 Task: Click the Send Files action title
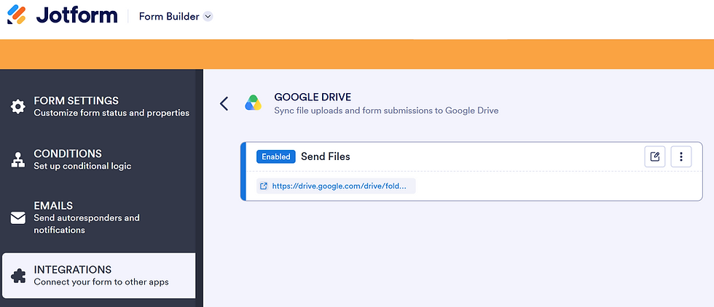(326, 156)
